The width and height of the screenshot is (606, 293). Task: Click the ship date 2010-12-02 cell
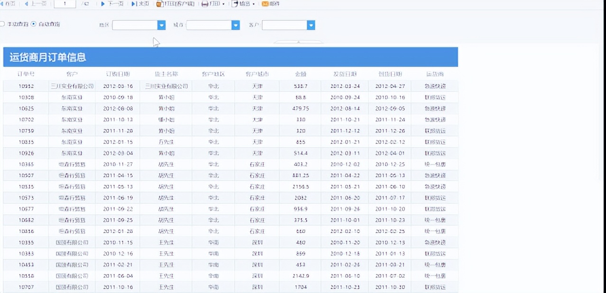[x=345, y=165]
